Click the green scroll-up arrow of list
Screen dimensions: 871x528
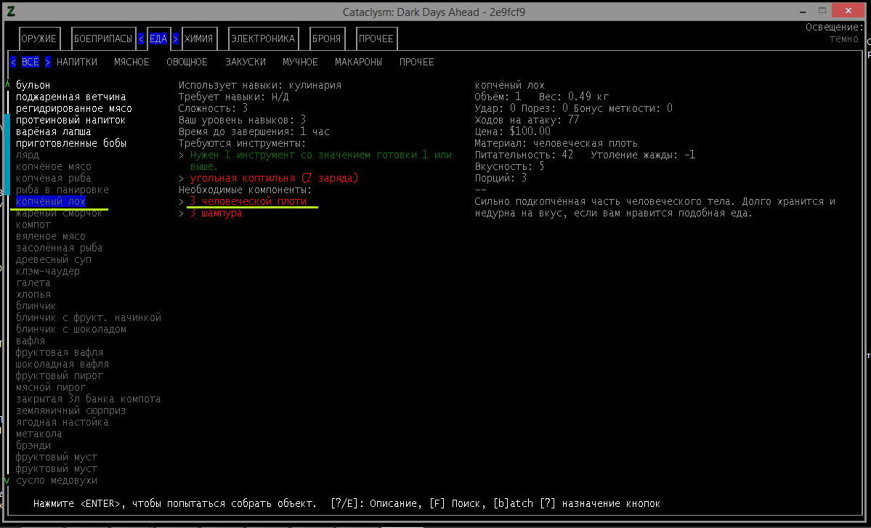pyautogui.click(x=7, y=84)
